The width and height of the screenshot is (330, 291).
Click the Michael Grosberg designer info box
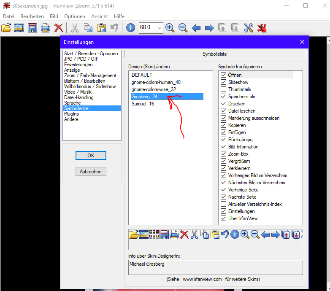pyautogui.click(x=216, y=267)
